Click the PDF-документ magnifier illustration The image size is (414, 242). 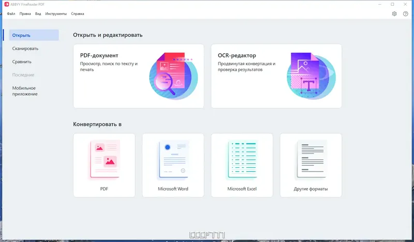click(173, 76)
